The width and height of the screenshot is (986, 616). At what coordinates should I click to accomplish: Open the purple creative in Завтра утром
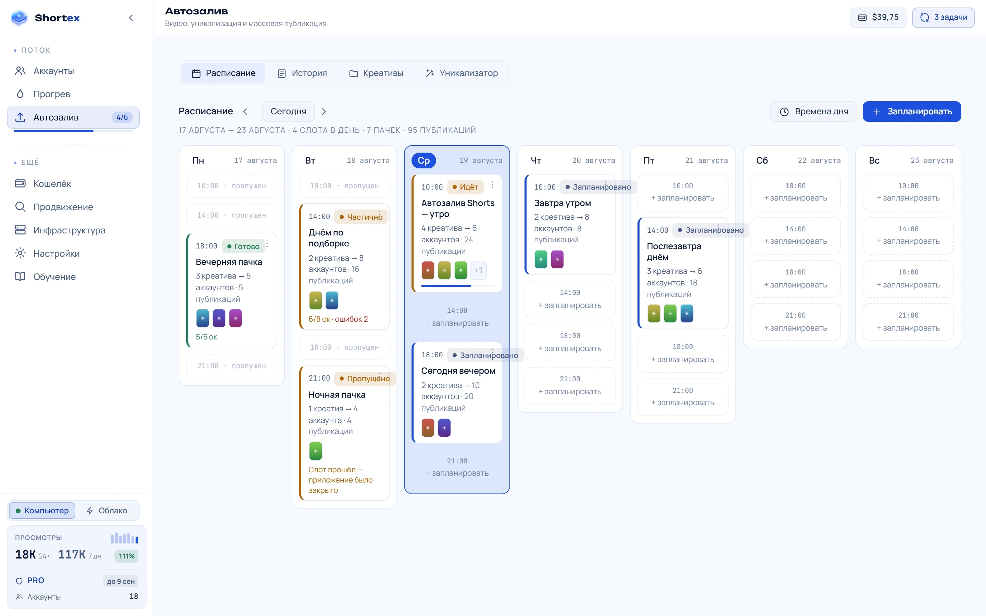557,259
